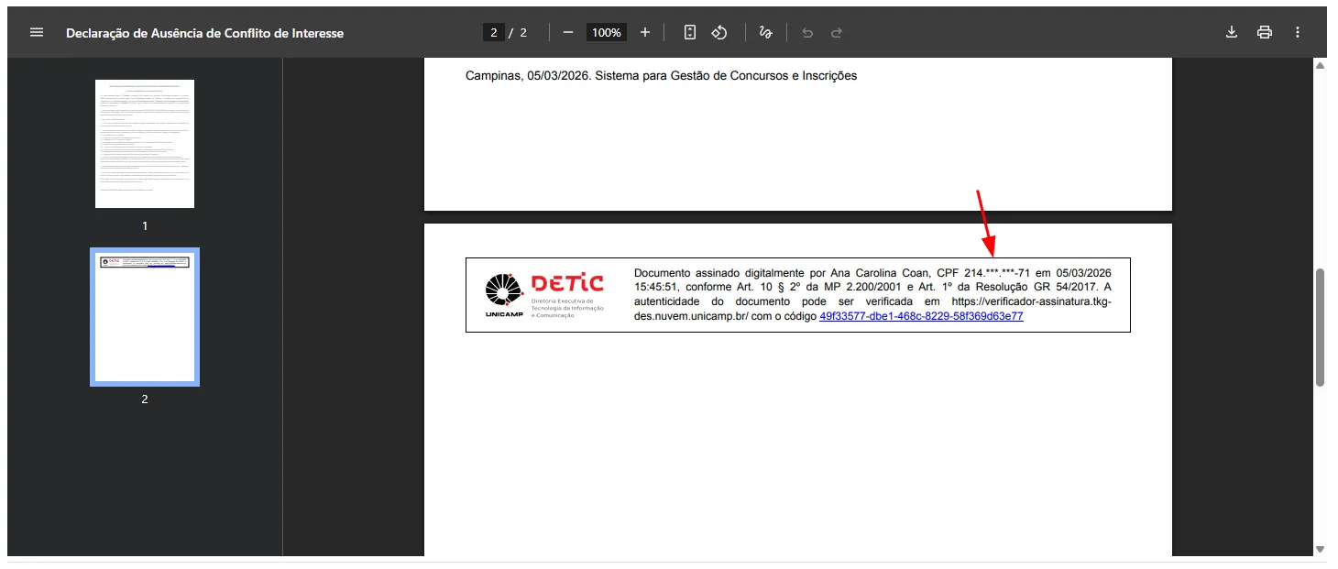This screenshot has width=1338, height=569.
Task: Select page 1 thumbnail
Action: pyautogui.click(x=146, y=143)
